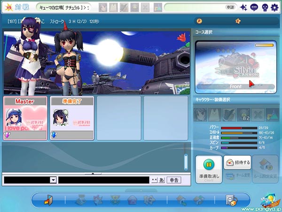Click the 招待する invite button
Viewport: 282px width, 212px height.
(237, 163)
